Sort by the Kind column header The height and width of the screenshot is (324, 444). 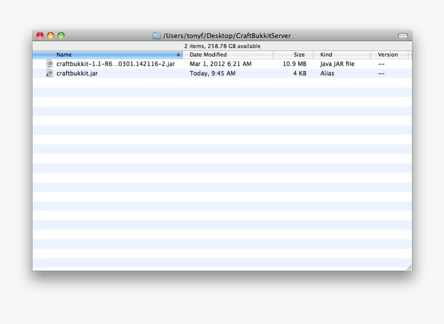click(x=342, y=55)
